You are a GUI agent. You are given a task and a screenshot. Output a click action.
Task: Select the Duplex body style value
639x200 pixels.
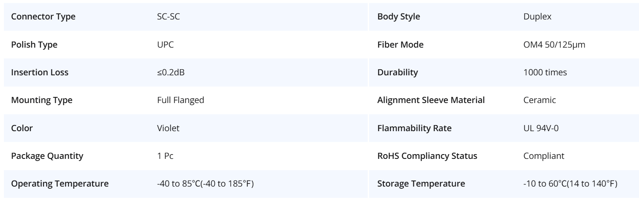point(538,17)
